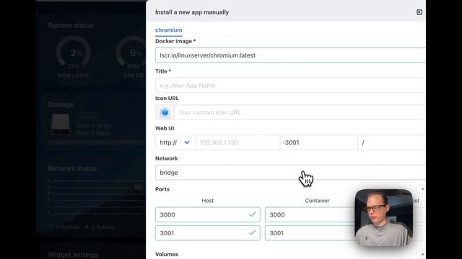Image resolution: width=462 pixels, height=259 pixels.
Task: Switch to the chromium tab
Action: tap(168, 30)
